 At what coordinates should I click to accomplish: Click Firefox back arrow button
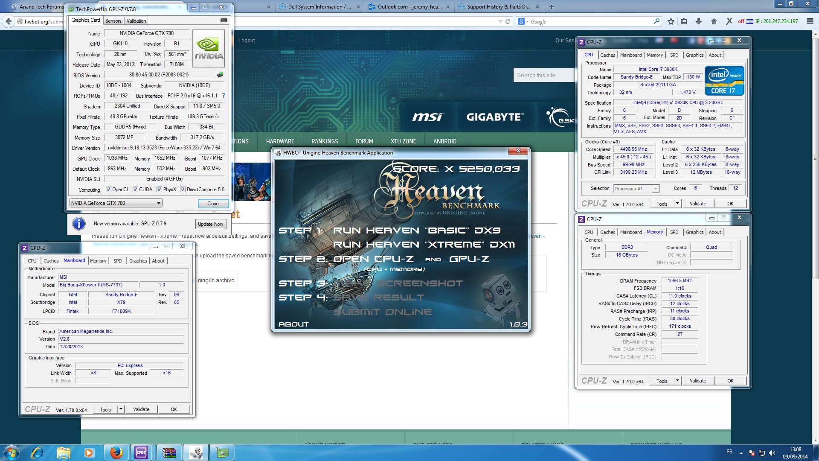click(9, 21)
